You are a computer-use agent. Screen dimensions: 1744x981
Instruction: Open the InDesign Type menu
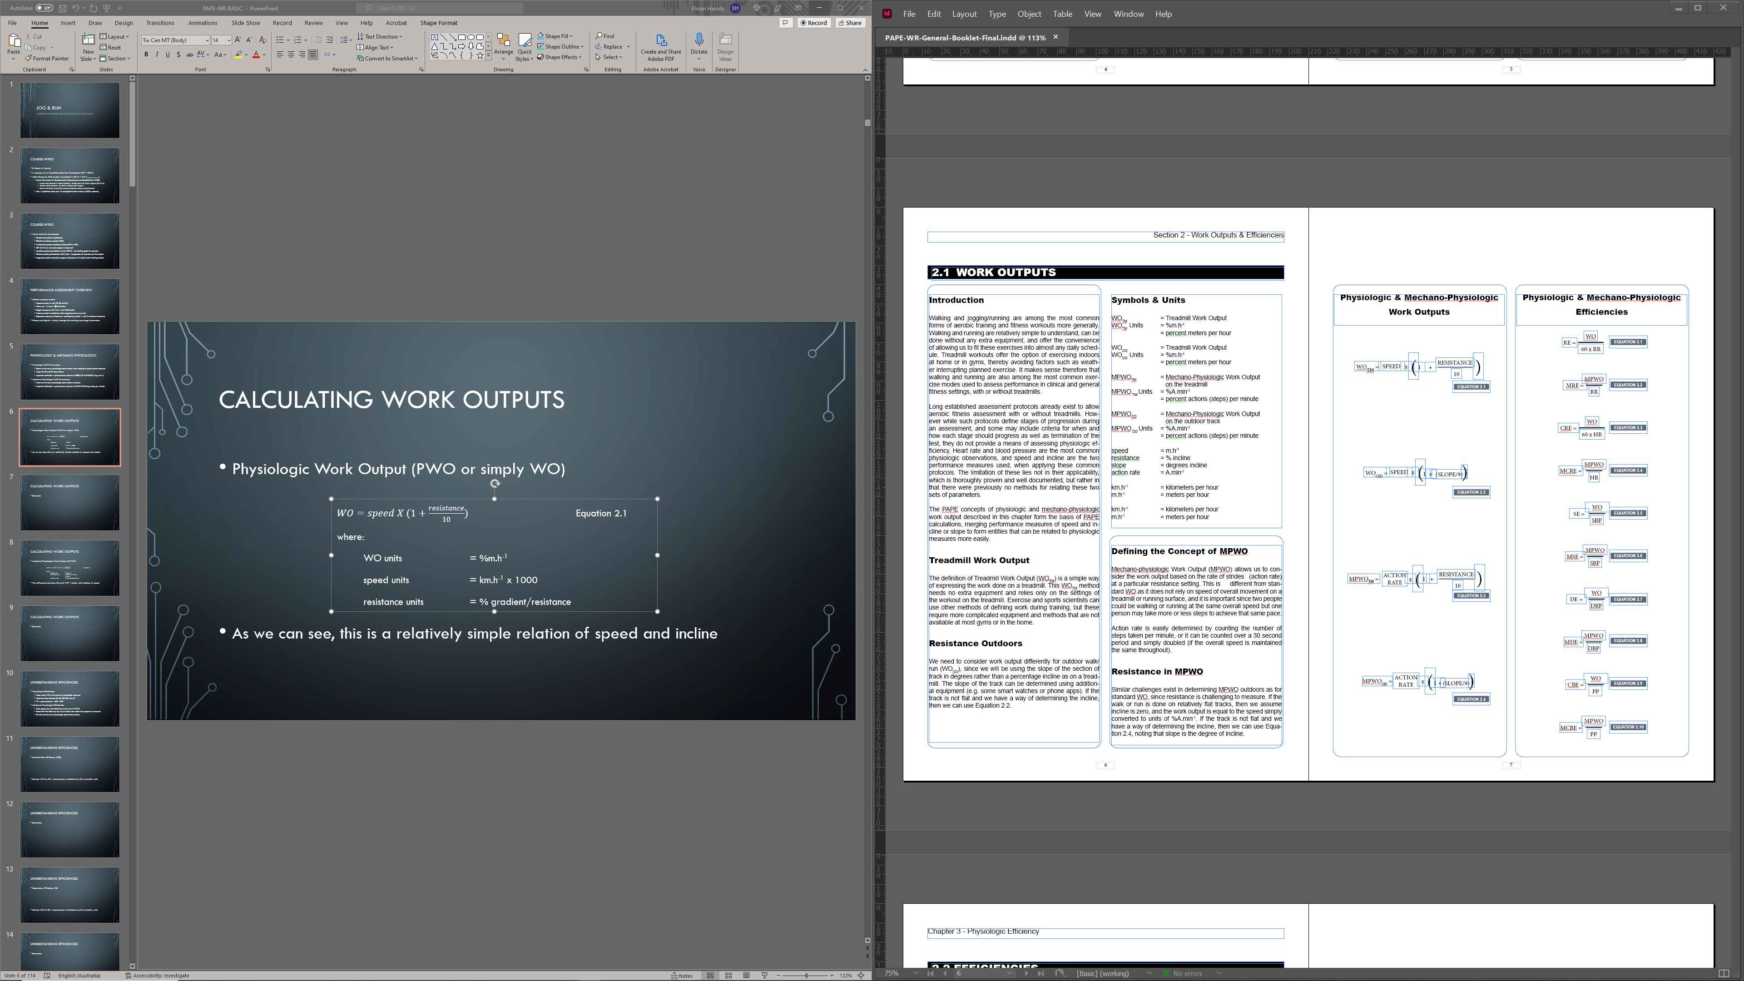coord(996,14)
